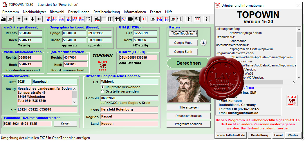
Task: Open the Nachbarblätter menu
Action: [35, 12]
